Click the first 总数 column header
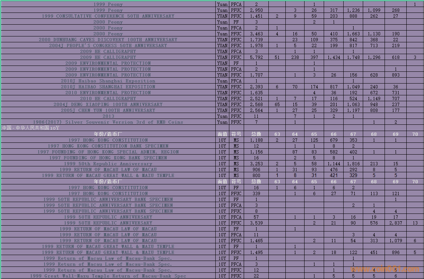The width and height of the screenshot is (424, 279). (256, 134)
